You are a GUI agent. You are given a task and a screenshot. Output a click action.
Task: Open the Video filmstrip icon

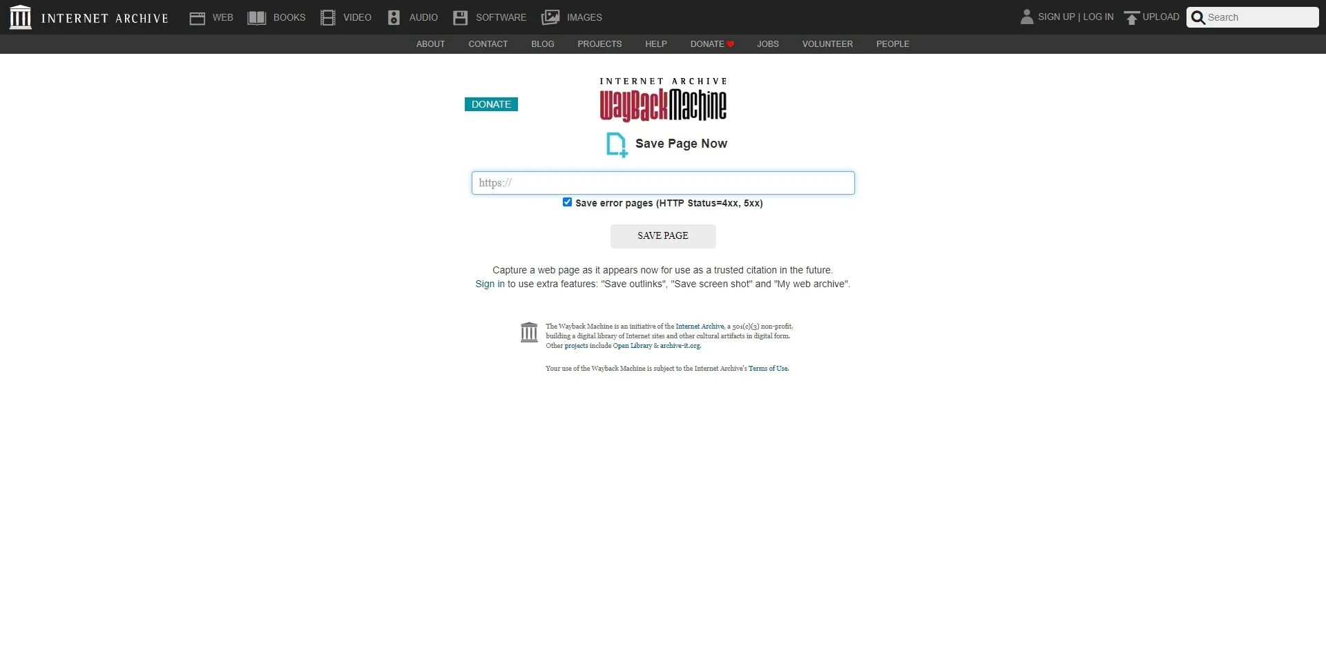click(x=328, y=18)
